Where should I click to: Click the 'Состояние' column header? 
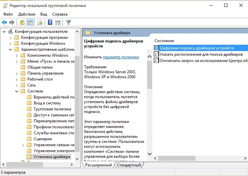click(x=164, y=41)
